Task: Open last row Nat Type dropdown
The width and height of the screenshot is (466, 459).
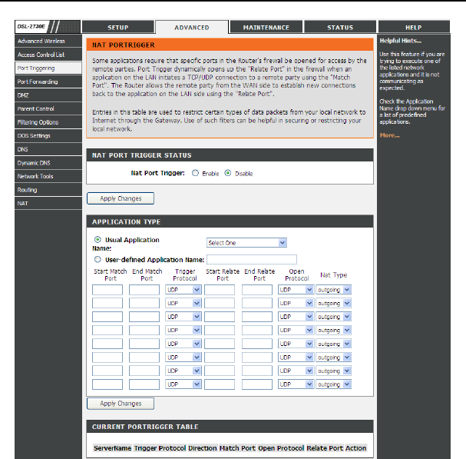Action: tap(333, 384)
